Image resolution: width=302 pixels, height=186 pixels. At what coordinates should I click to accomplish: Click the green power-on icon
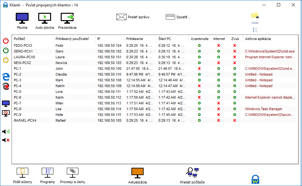tap(6, 50)
